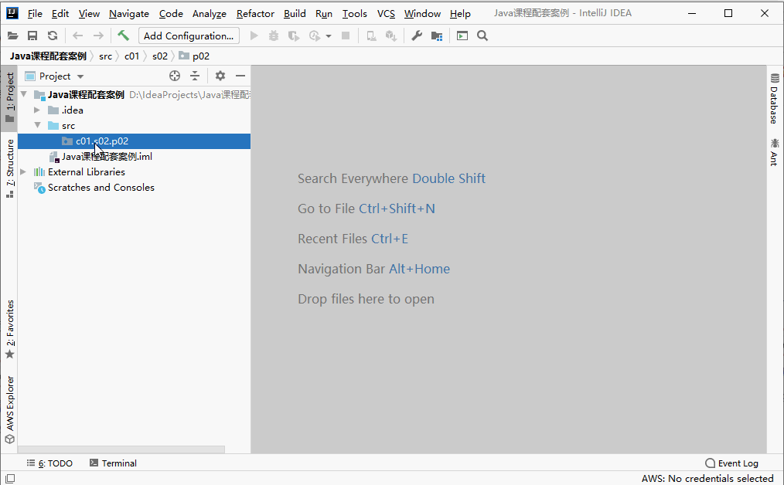
Task: Open the AWS Explorer tool window tab
Action: (x=9, y=409)
